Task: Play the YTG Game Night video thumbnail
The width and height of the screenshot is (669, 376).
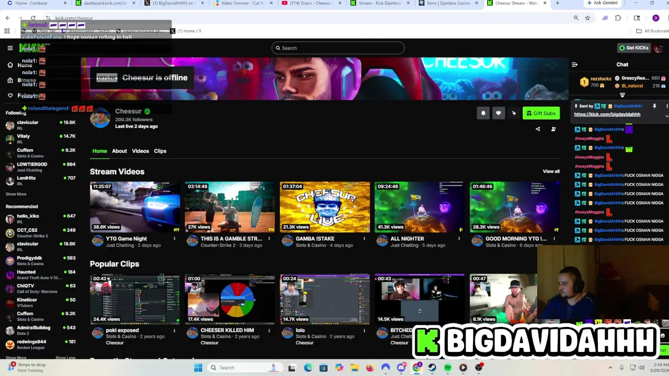Action: (135, 207)
